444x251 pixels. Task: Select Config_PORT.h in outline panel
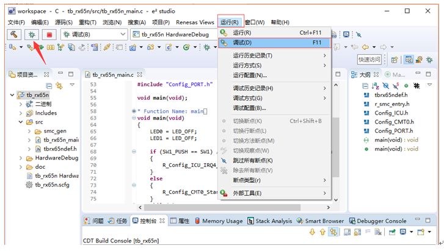click(393, 131)
